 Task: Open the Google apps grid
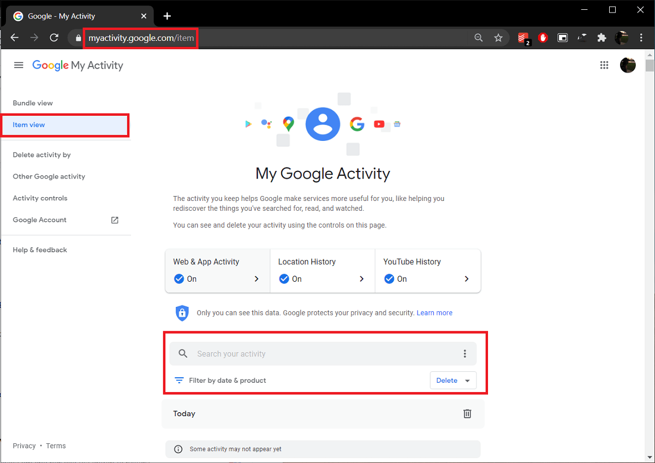coord(604,65)
